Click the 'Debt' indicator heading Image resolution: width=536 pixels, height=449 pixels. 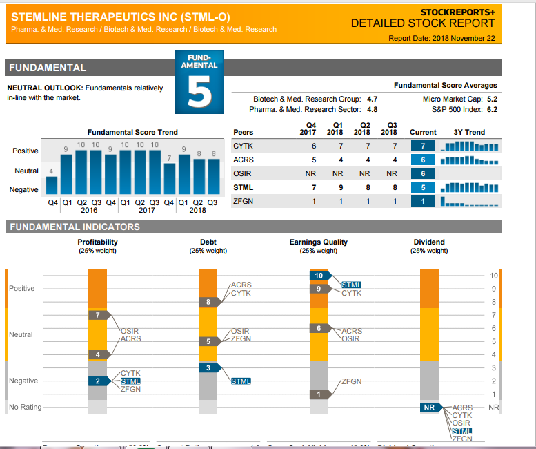coord(208,242)
